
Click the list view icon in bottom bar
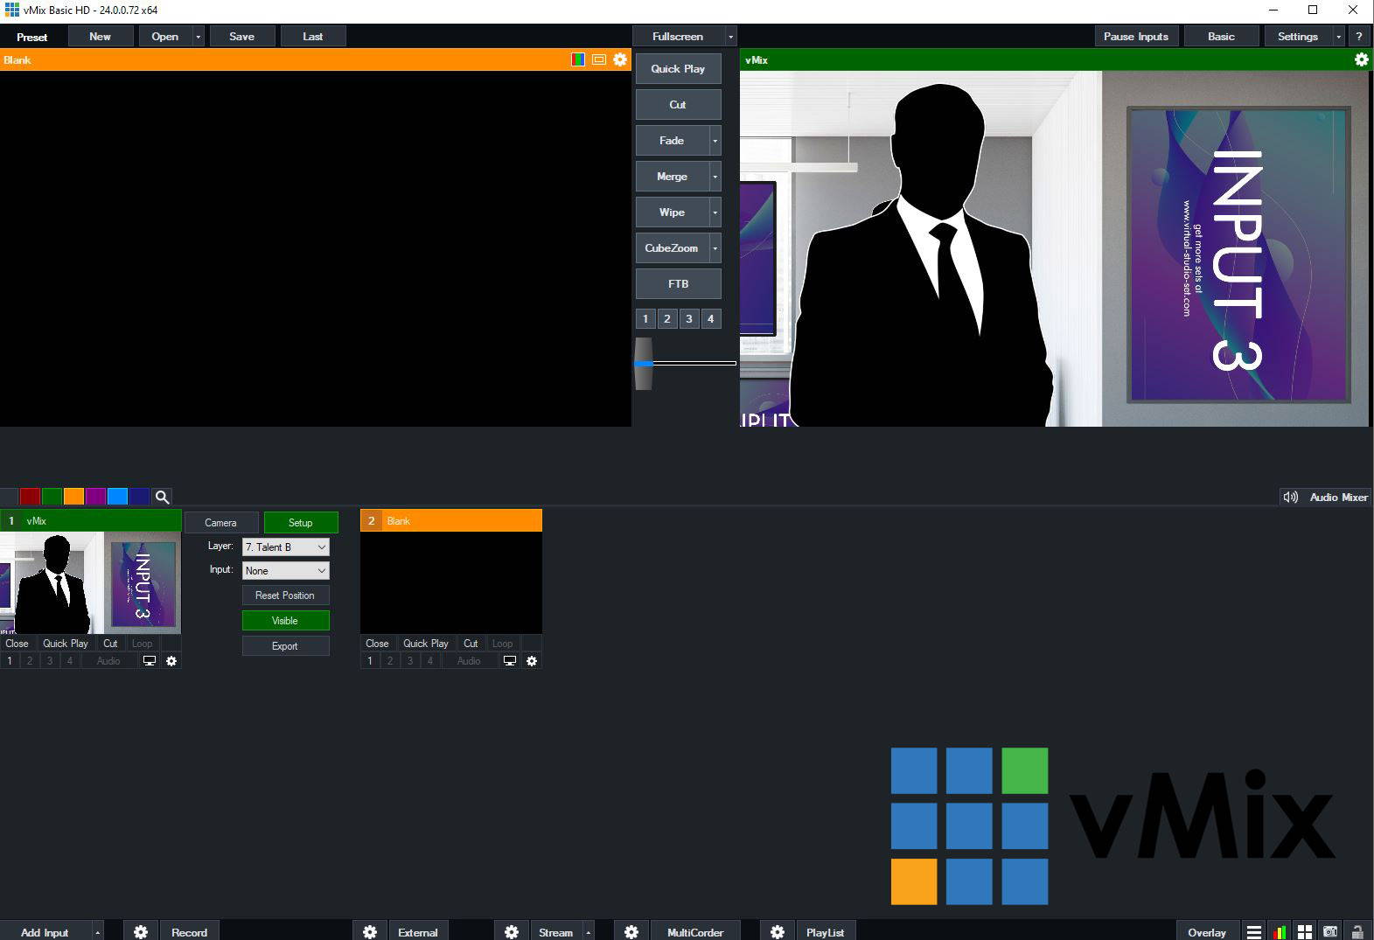click(x=1254, y=932)
